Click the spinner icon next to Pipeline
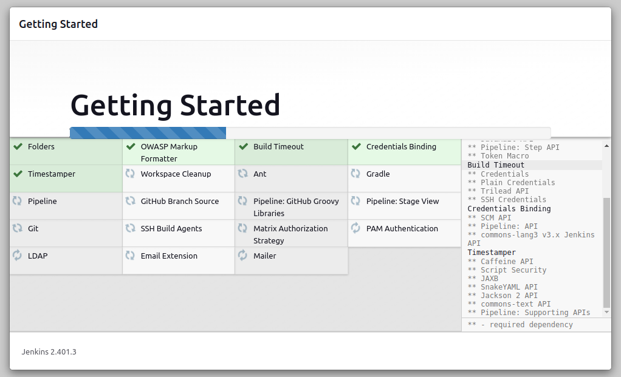 [17, 201]
